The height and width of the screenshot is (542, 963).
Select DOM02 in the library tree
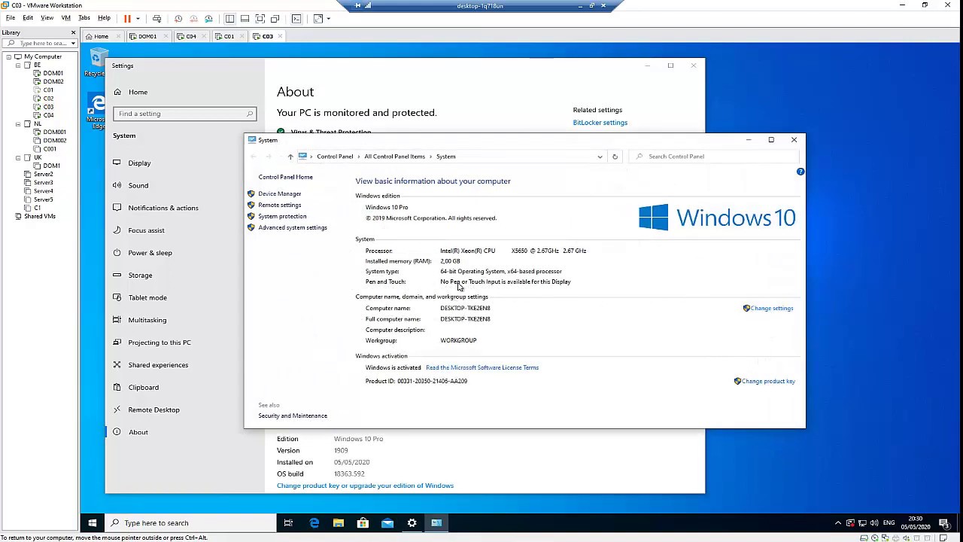(x=53, y=81)
